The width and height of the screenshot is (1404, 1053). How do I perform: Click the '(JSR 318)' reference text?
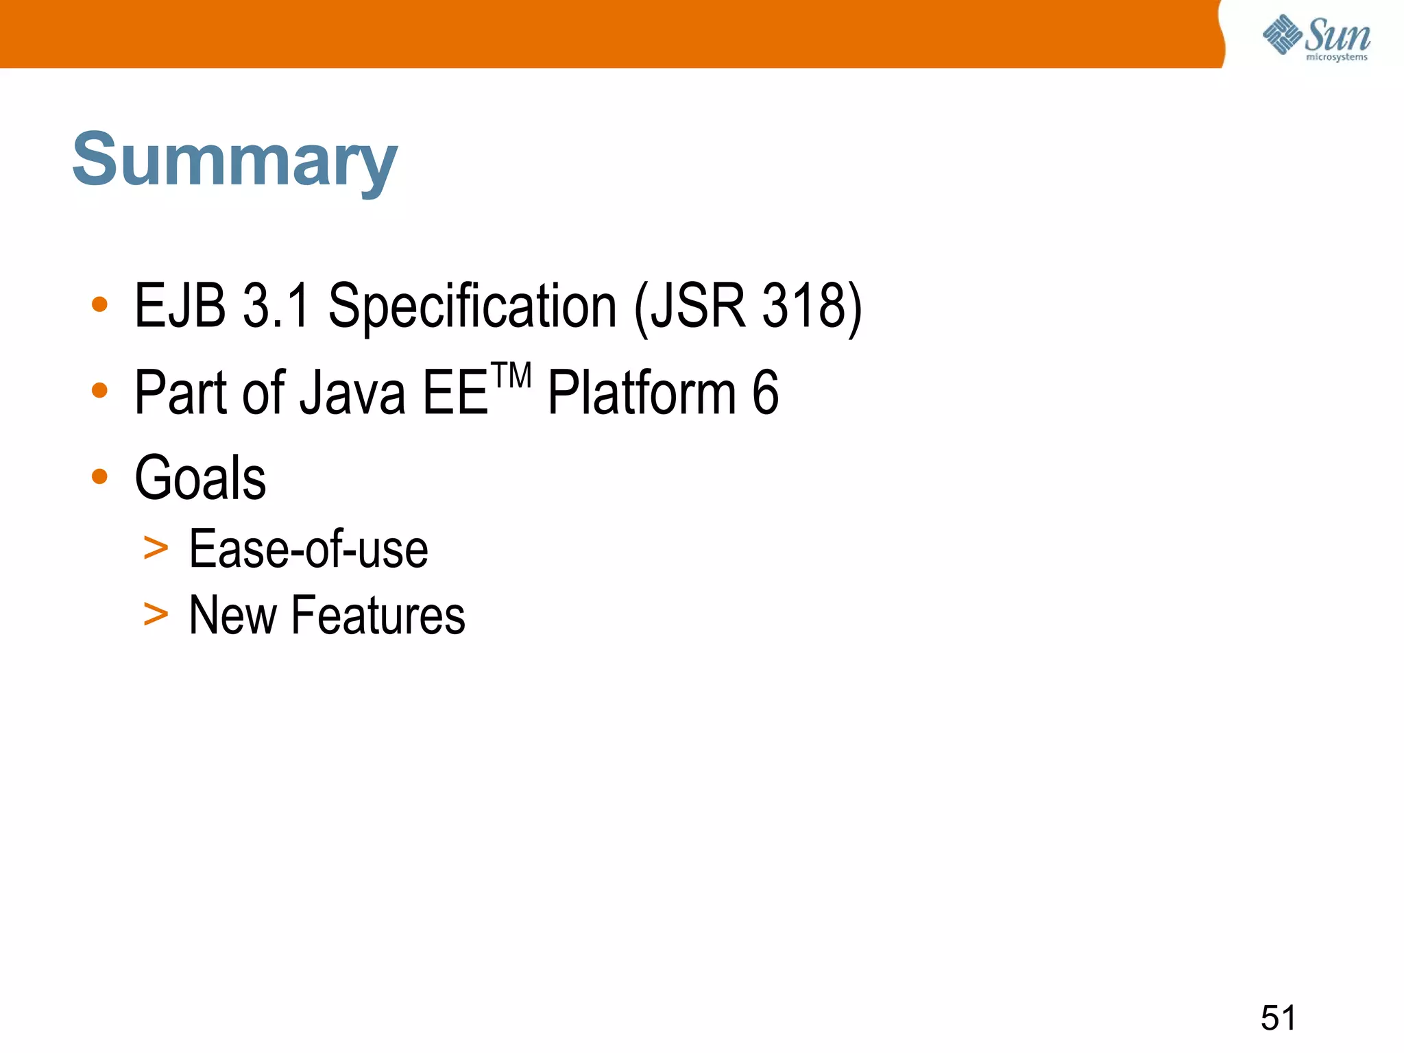pos(747,306)
